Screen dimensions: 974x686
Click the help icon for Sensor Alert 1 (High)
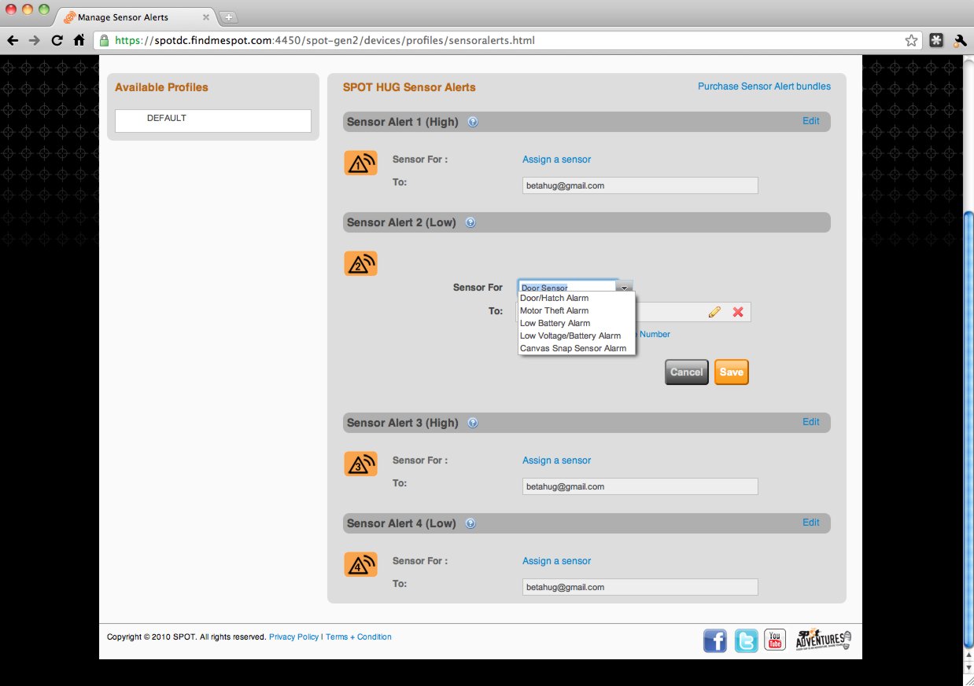click(473, 122)
